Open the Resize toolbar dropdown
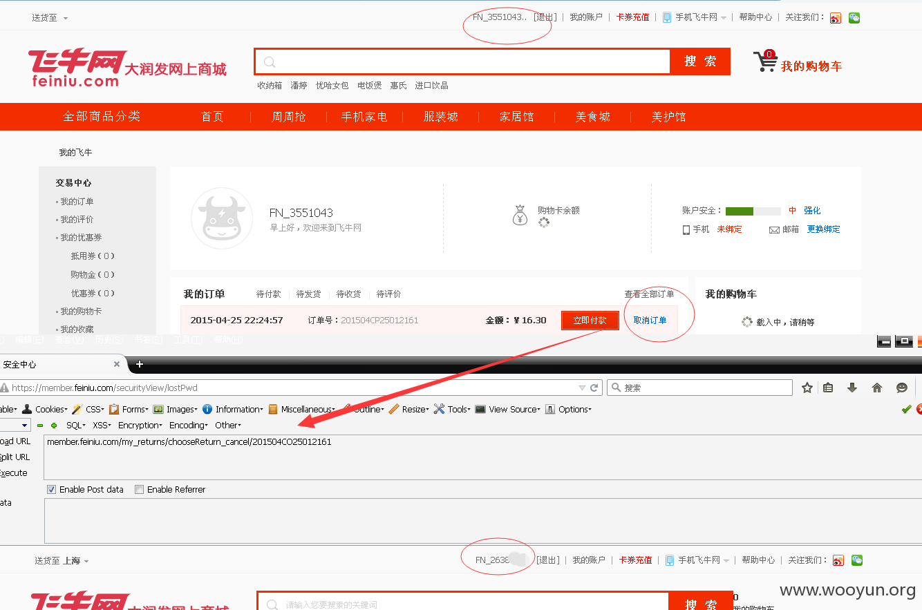This screenshot has width=922, height=610. 409,409
